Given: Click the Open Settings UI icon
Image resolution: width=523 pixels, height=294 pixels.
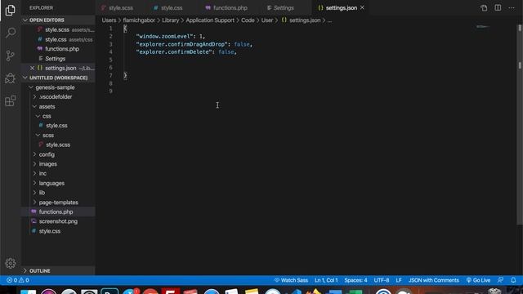Looking at the screenshot, I should click(x=484, y=8).
